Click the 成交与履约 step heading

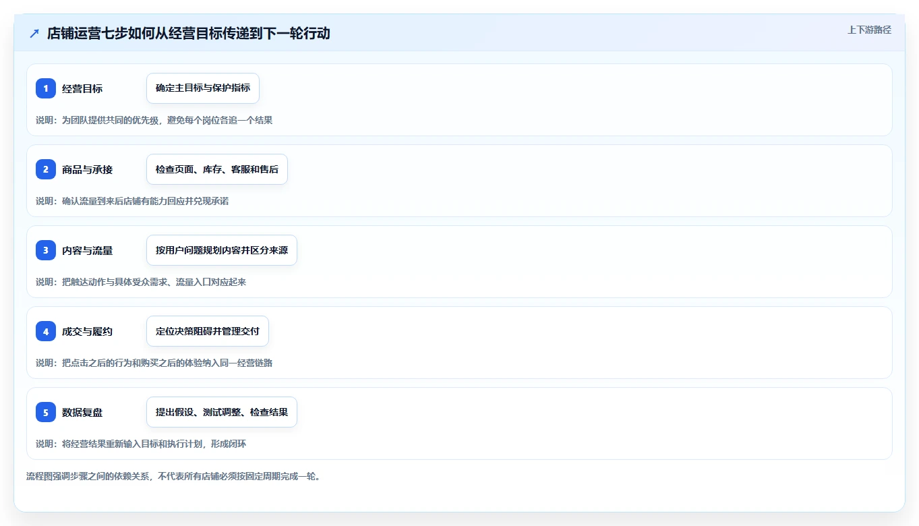pyautogui.click(x=87, y=331)
